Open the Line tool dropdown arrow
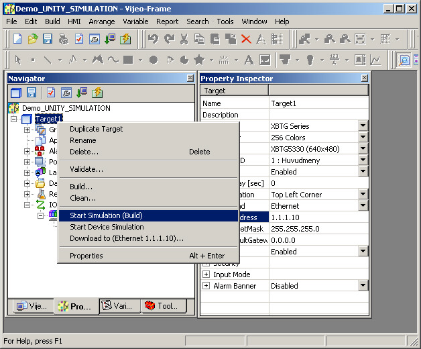 (x=60, y=60)
